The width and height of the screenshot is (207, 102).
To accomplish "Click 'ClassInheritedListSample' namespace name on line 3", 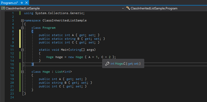I will coord(65,20).
